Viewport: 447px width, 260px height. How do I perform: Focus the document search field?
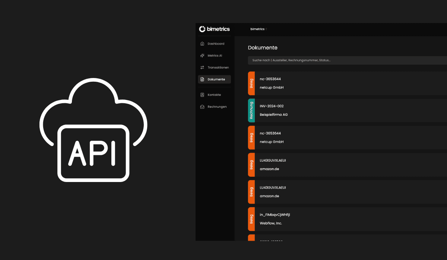346,60
